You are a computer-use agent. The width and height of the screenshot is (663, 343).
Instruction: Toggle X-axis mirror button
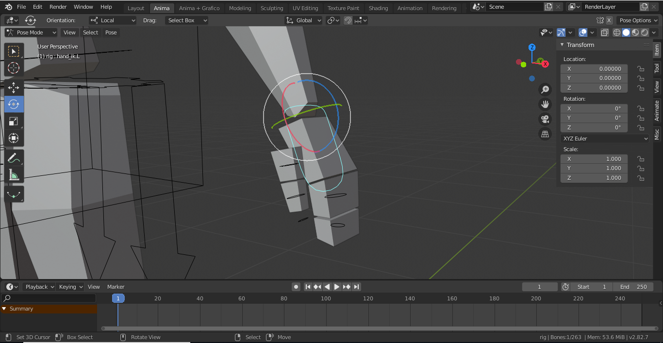click(x=609, y=20)
